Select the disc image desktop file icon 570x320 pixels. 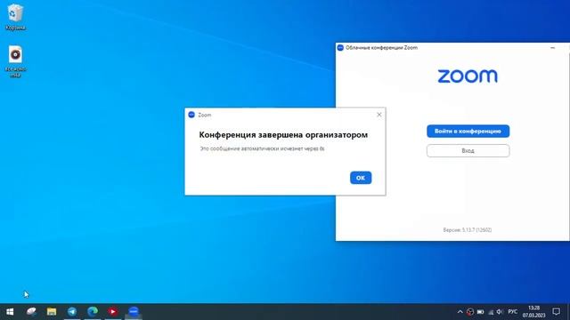tap(15, 61)
